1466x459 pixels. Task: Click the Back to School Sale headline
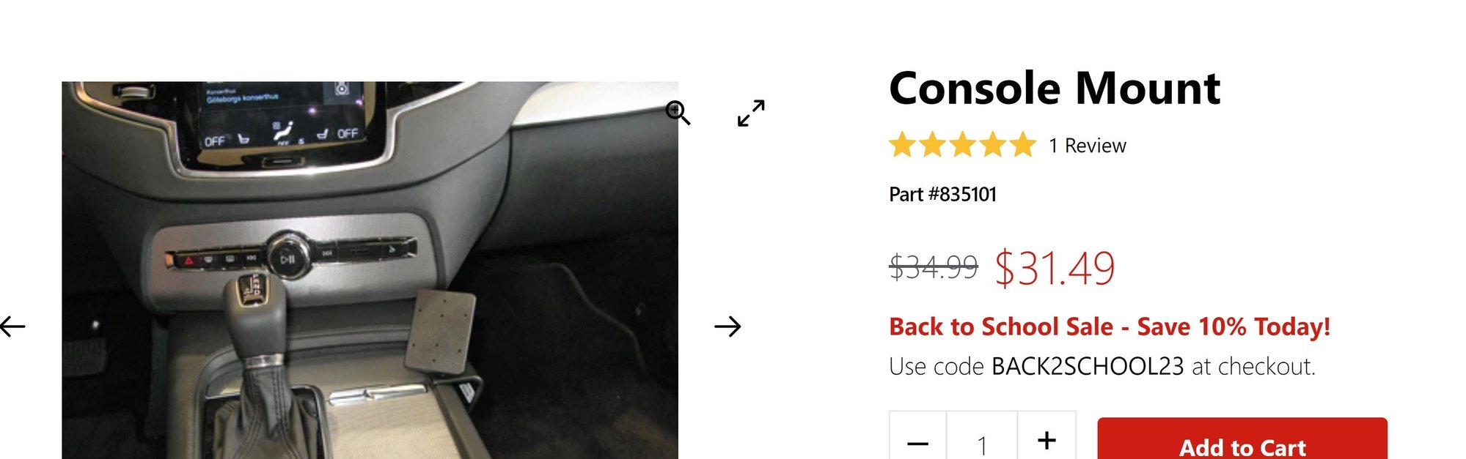(x=1110, y=326)
